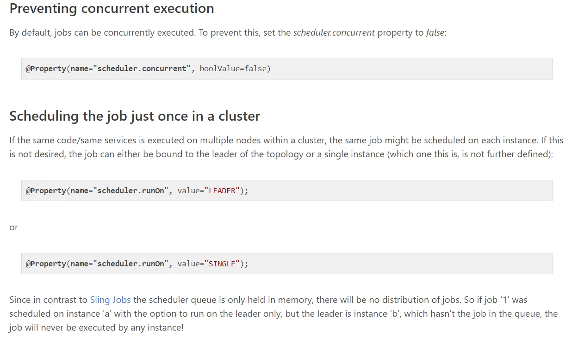Image resolution: width=572 pixels, height=350 pixels.
Task: Click the "Scheduling the job just once" heading
Action: click(x=135, y=116)
